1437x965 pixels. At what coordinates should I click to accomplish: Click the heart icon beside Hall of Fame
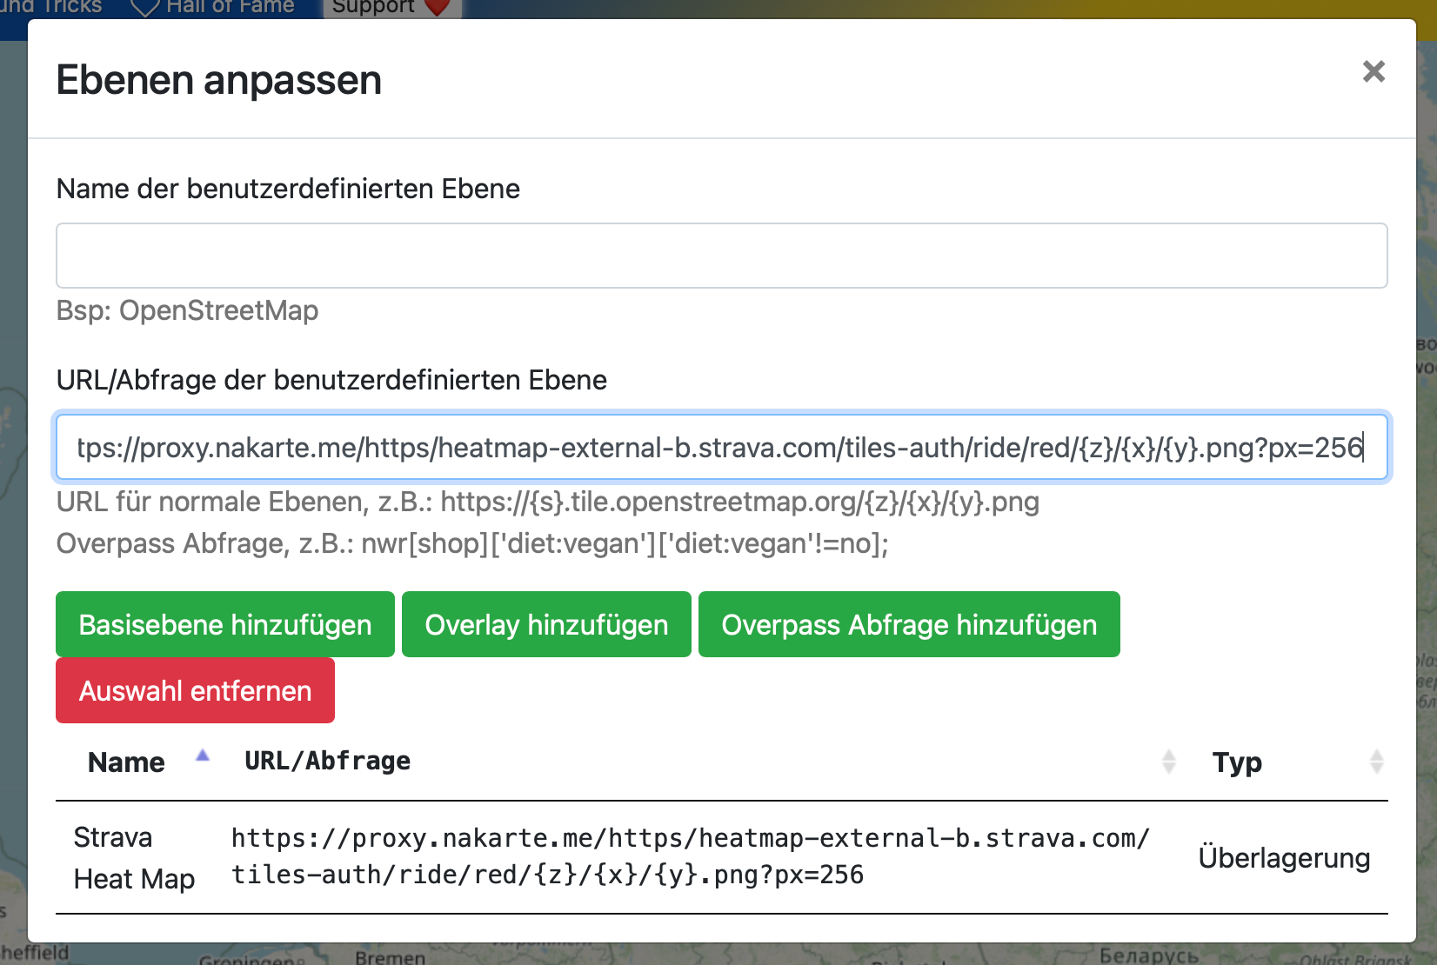pos(144,8)
